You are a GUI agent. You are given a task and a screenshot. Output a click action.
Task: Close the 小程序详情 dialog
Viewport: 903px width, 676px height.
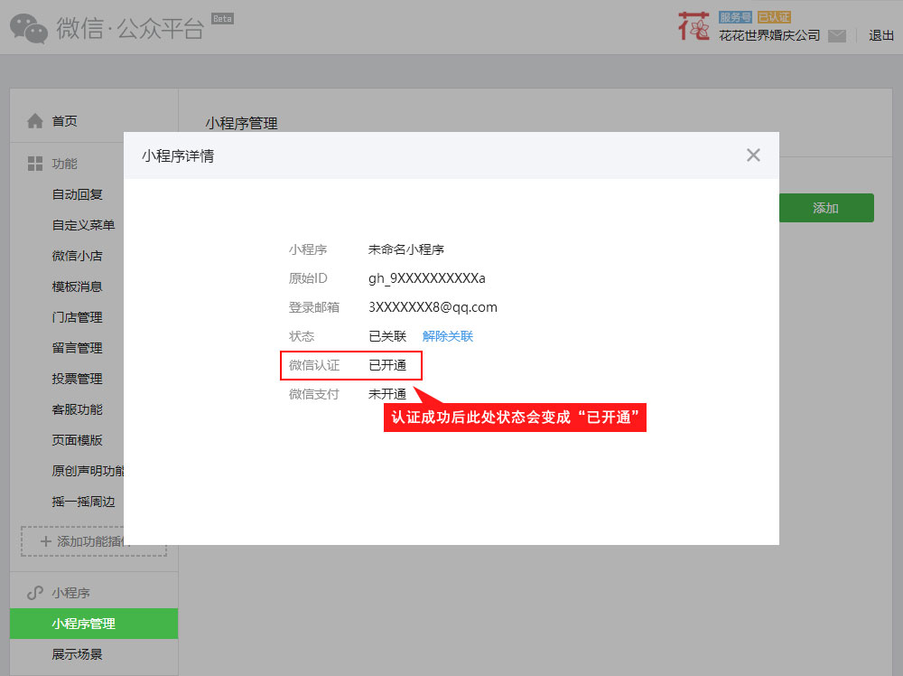click(x=753, y=155)
